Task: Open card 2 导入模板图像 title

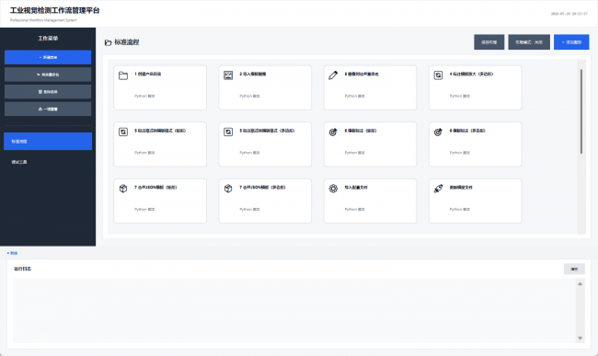Action: click(253, 74)
